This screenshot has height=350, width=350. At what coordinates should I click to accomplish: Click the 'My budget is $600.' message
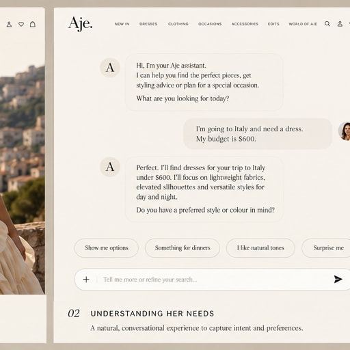226,139
